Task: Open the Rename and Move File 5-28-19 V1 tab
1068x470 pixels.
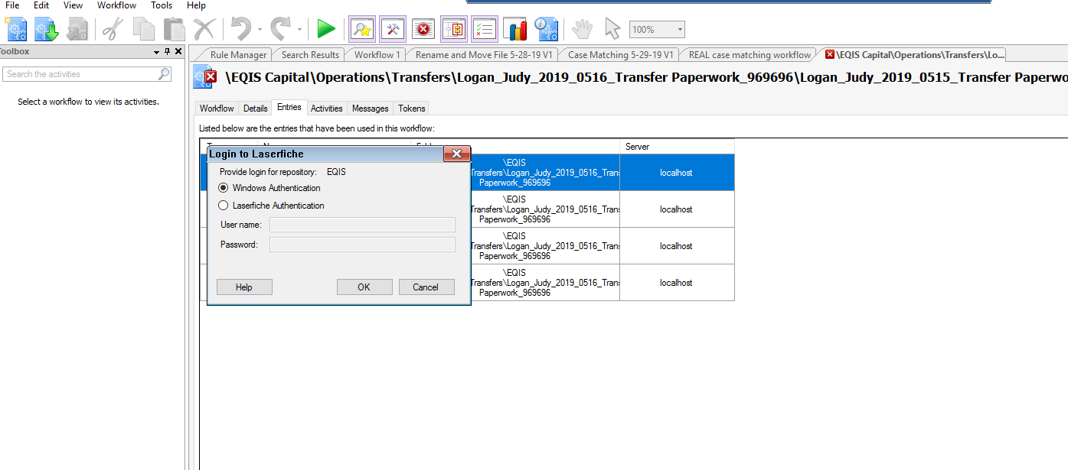Action: pos(483,55)
